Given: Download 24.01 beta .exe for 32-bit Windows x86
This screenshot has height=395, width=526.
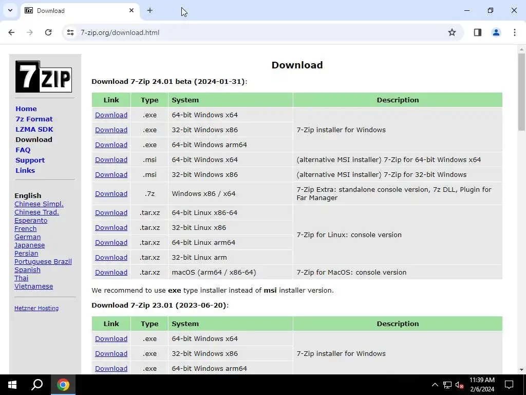Looking at the screenshot, I should (111, 130).
